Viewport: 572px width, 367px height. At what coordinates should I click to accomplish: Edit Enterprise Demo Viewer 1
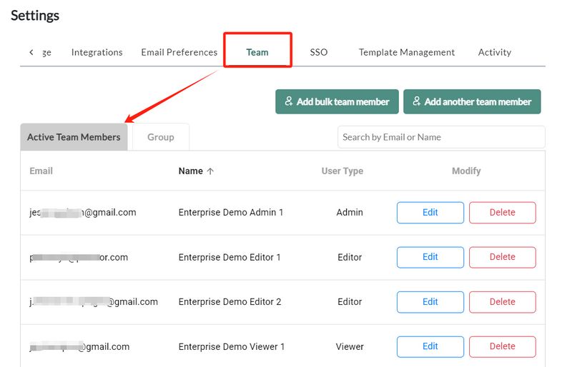pos(430,346)
